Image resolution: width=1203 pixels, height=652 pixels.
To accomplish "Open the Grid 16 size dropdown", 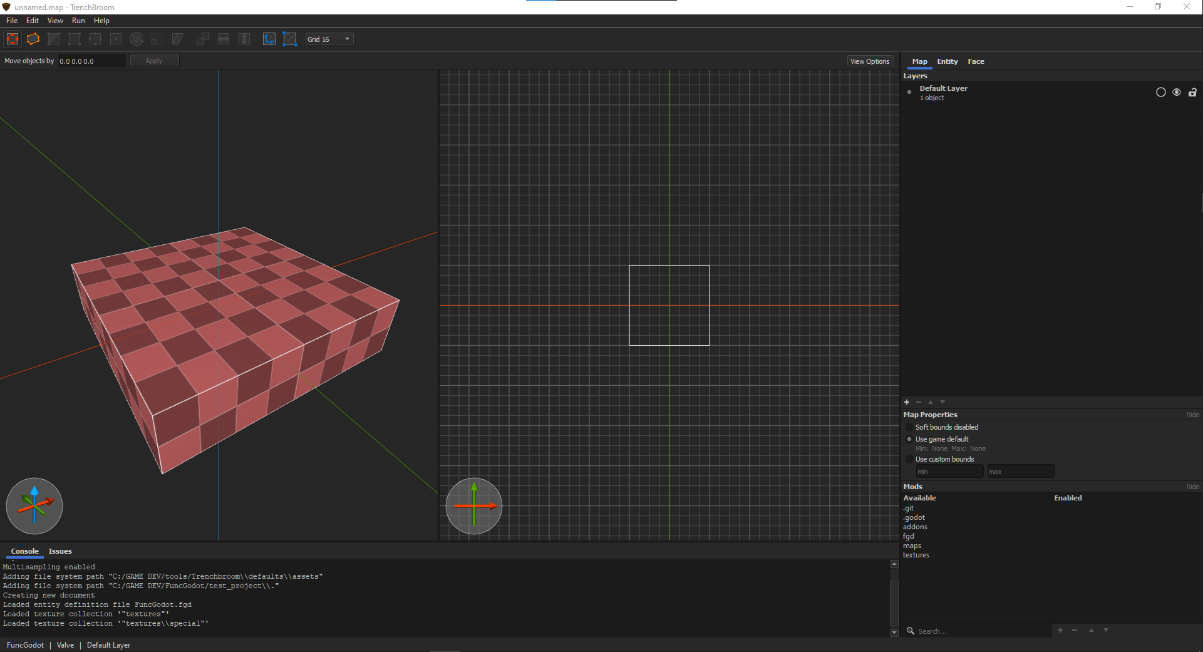I will pyautogui.click(x=329, y=39).
